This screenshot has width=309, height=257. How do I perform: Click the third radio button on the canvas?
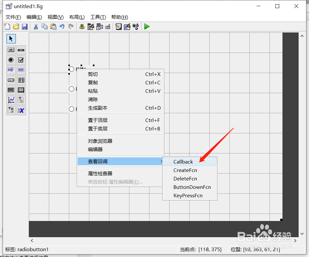72,109
